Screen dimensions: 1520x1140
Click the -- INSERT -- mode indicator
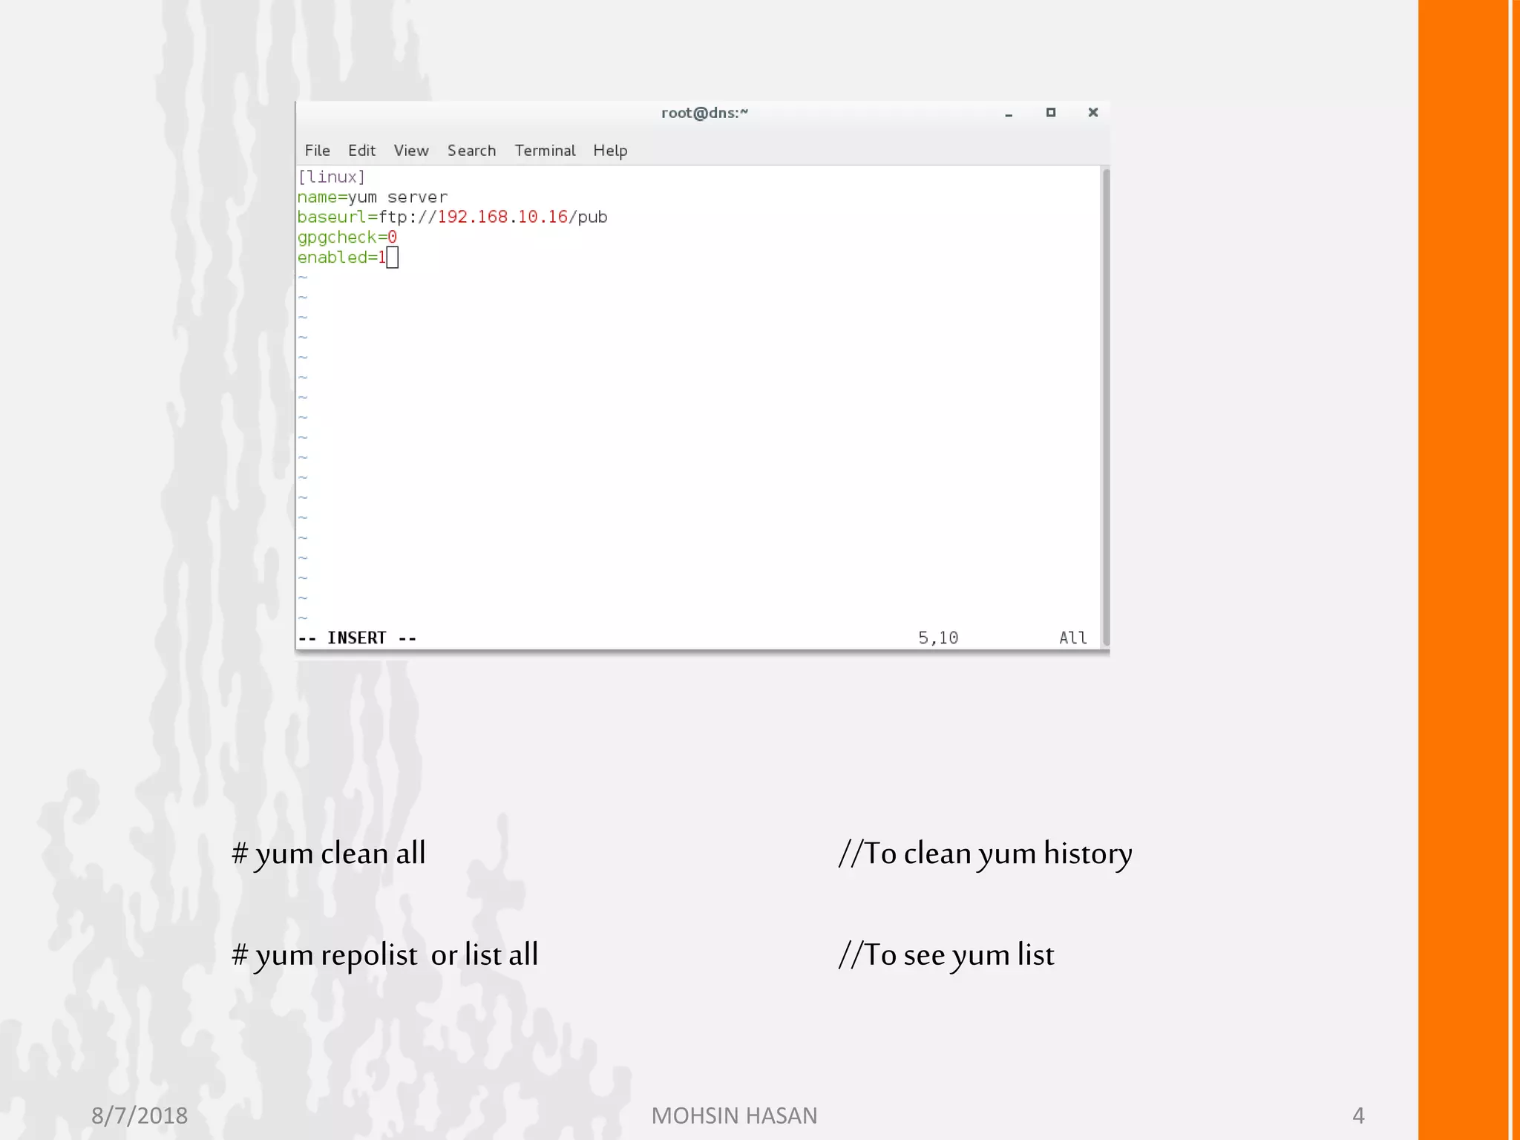click(357, 638)
